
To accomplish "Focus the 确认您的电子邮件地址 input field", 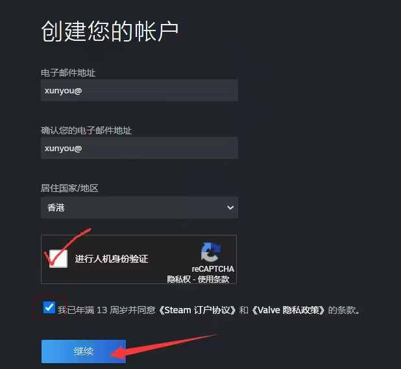I will point(140,148).
